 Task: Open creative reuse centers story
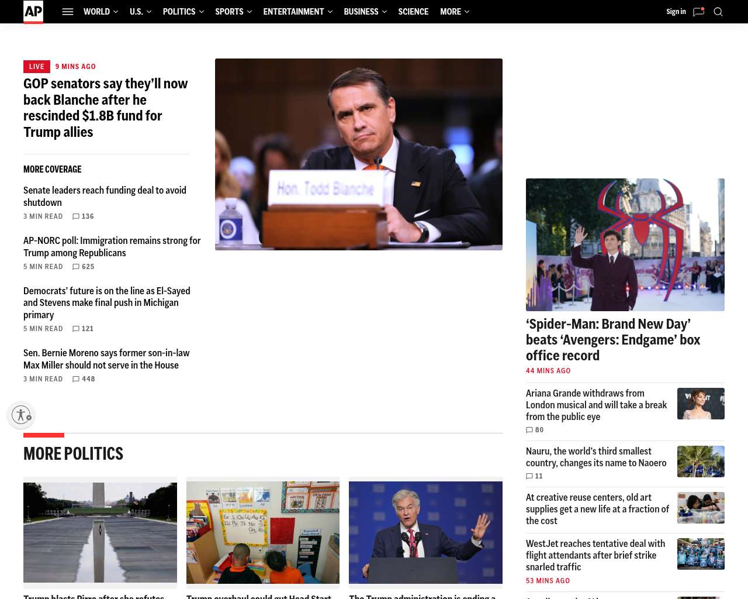pos(598,509)
